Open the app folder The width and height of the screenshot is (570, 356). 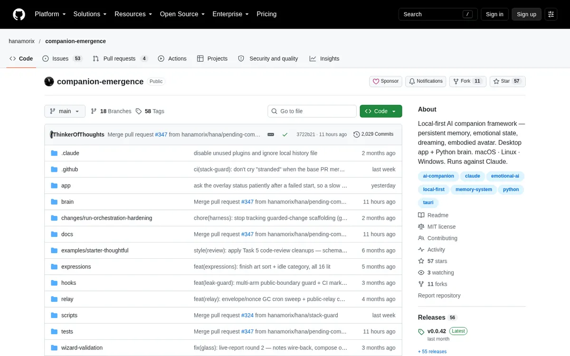(x=66, y=186)
